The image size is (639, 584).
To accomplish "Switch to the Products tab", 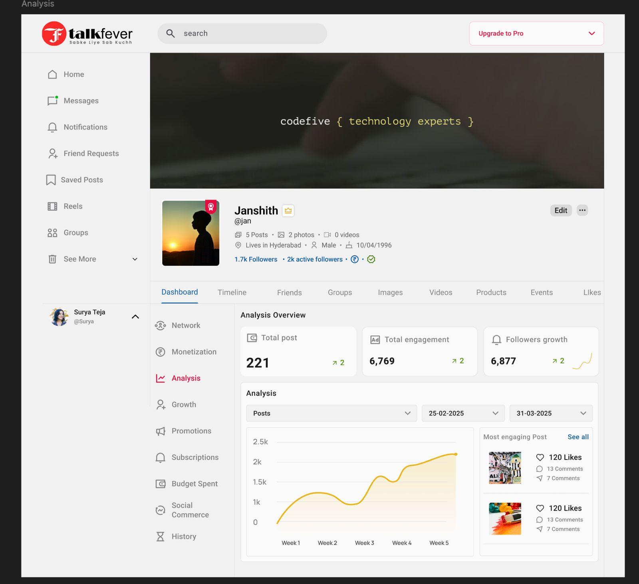I will [491, 292].
